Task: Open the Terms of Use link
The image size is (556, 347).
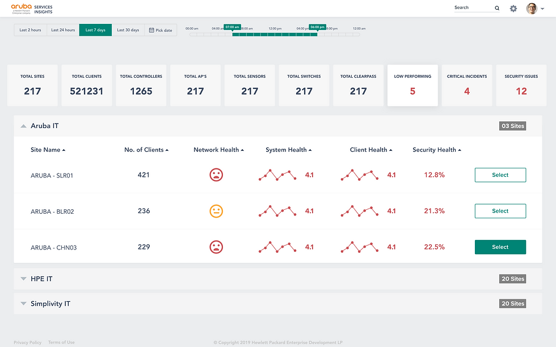Action: pos(61,342)
